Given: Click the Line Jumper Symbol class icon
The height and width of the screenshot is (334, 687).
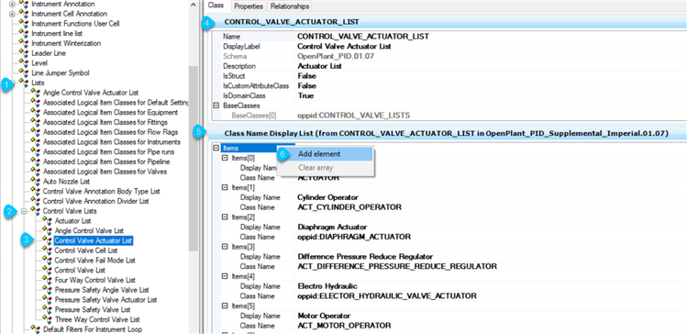Looking at the screenshot, I should [x=25, y=72].
